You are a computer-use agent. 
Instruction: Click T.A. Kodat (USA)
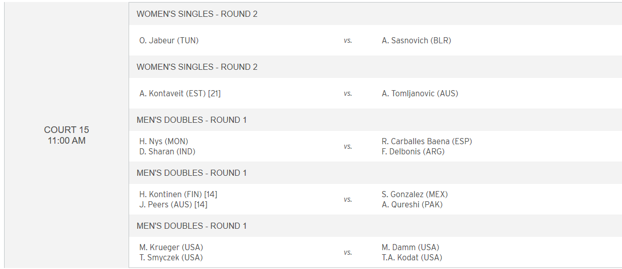[412, 257]
